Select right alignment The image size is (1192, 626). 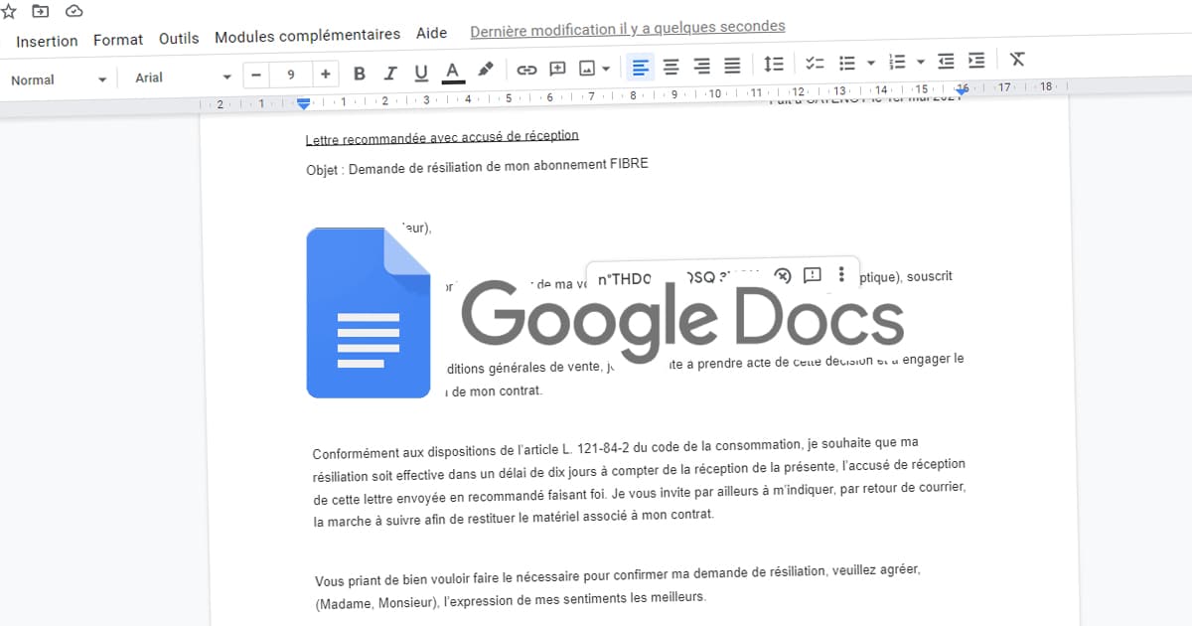(x=702, y=66)
